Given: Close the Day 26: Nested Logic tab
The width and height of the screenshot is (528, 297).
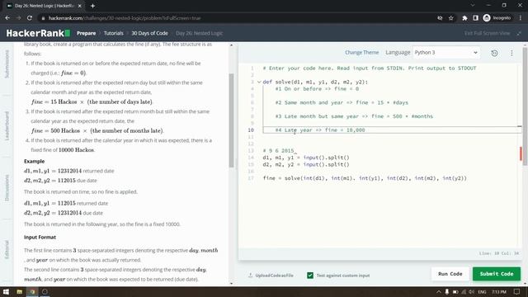Looking at the screenshot, I should [79, 6].
